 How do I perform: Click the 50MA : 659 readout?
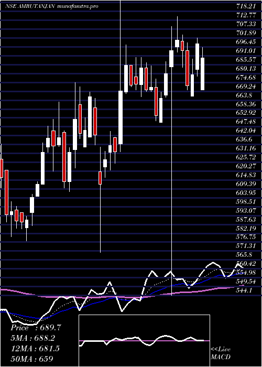tap(32, 359)
